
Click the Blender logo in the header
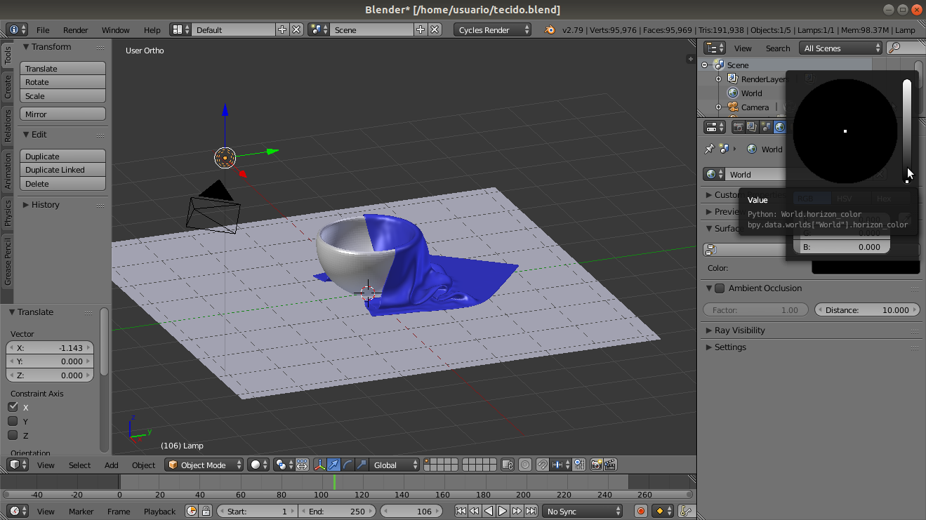pyautogui.click(x=550, y=29)
